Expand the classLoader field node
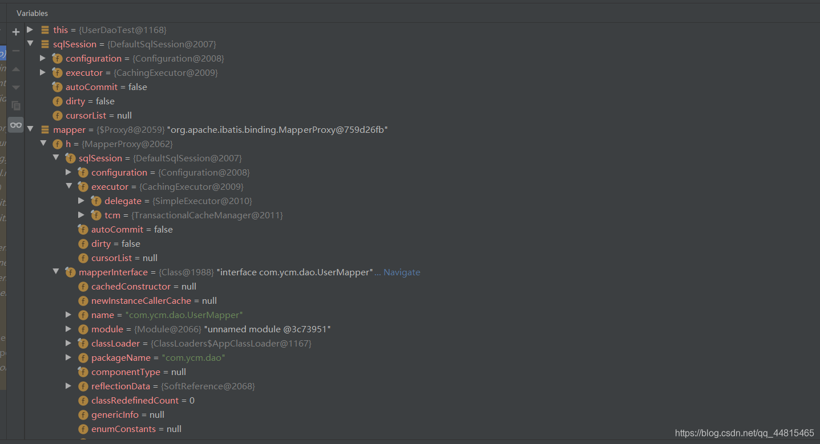The image size is (820, 444). (68, 343)
